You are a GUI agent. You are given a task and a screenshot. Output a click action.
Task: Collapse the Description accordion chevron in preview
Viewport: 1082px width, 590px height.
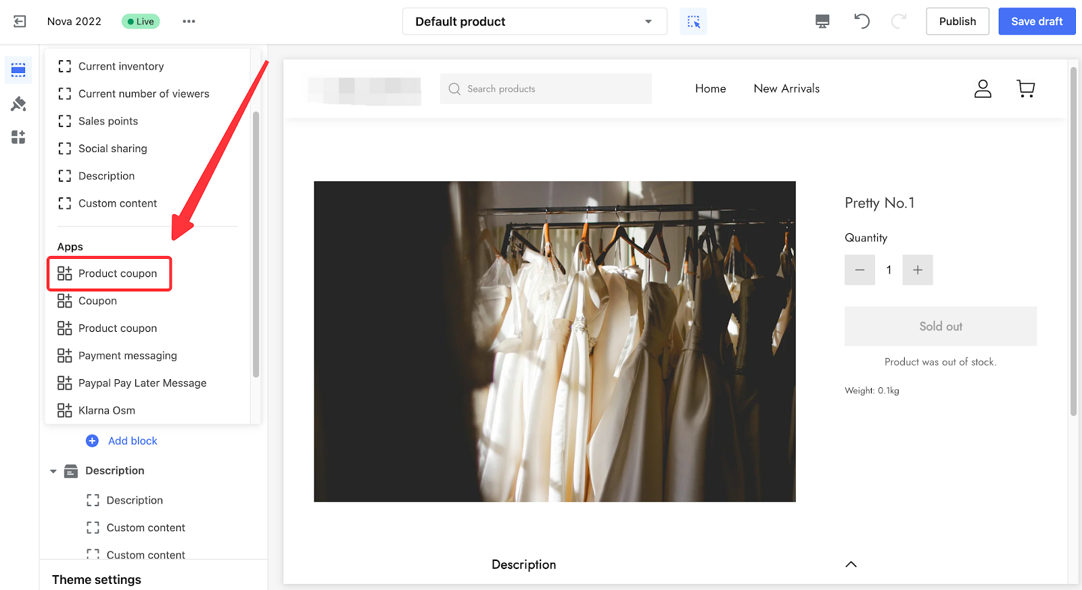click(851, 564)
